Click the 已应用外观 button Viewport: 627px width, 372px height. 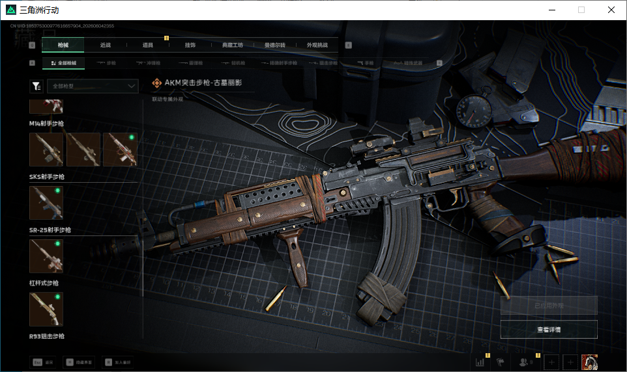[x=549, y=306]
